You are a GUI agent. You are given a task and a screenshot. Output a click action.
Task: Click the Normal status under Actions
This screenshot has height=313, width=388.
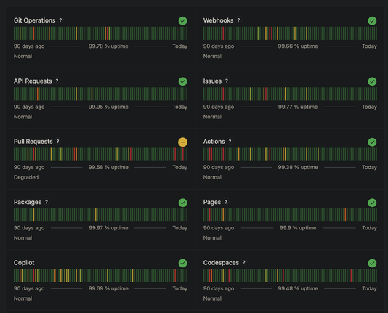[x=212, y=177]
